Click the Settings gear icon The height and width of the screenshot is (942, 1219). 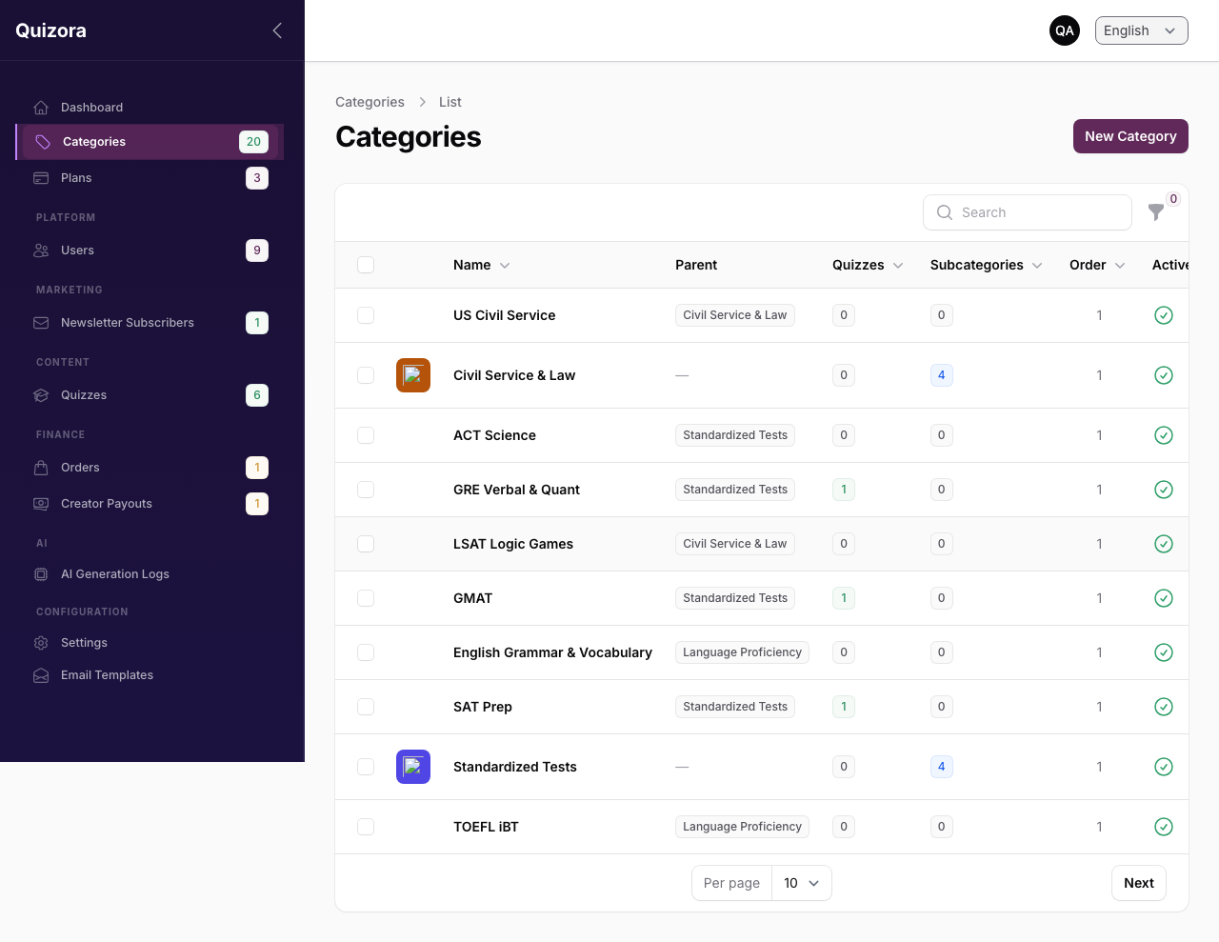coord(41,643)
